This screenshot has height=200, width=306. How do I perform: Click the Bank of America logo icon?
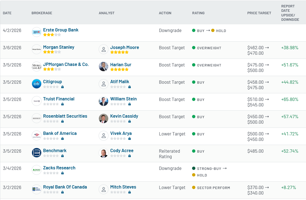pos(37,135)
